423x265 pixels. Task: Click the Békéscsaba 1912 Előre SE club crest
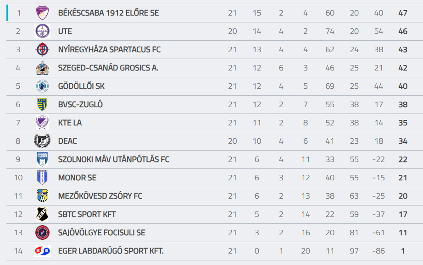(42, 13)
